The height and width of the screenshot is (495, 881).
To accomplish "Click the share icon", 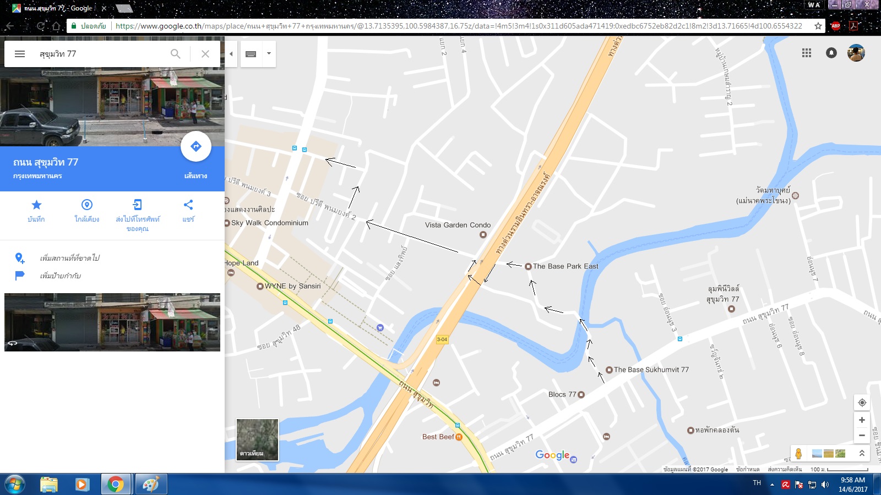I will (188, 205).
